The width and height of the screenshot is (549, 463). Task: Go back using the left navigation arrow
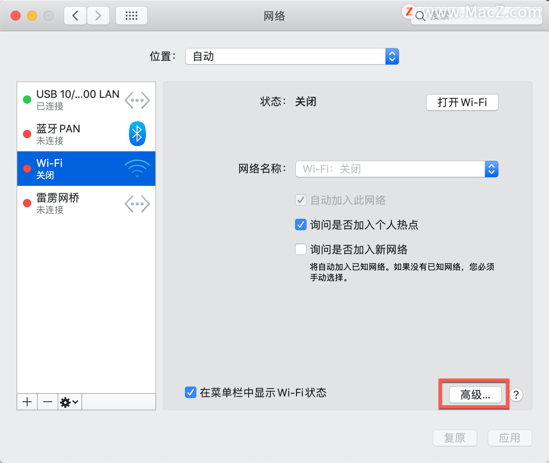click(75, 15)
